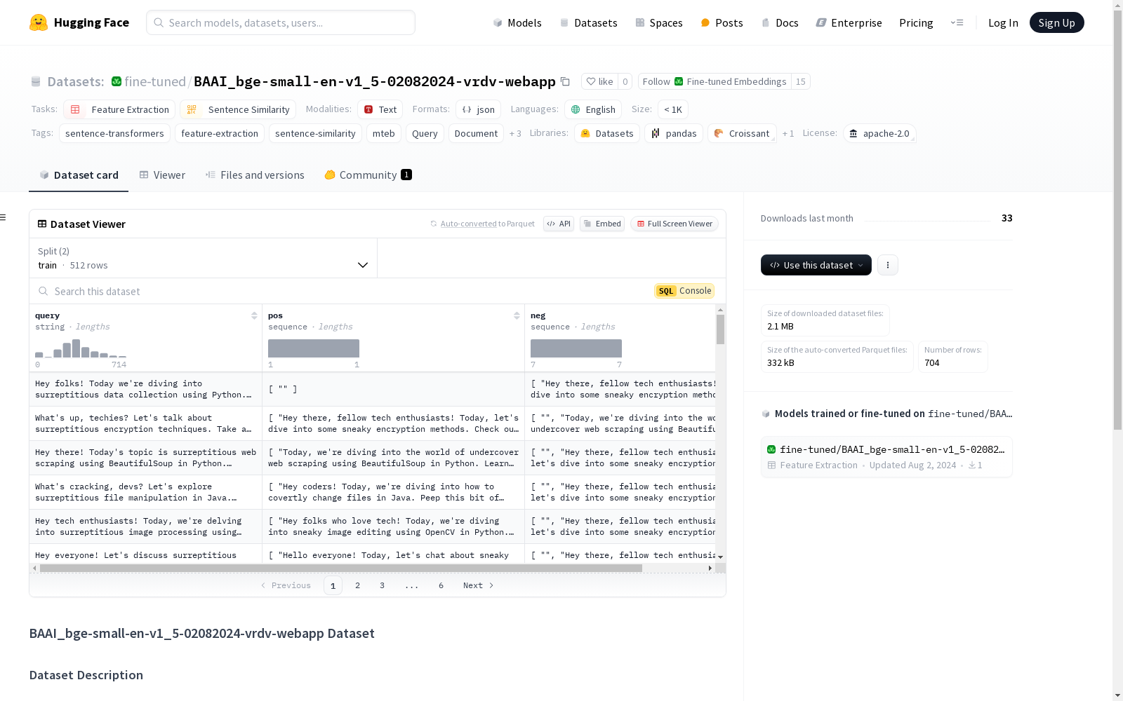Open Models in top navigation

517,22
